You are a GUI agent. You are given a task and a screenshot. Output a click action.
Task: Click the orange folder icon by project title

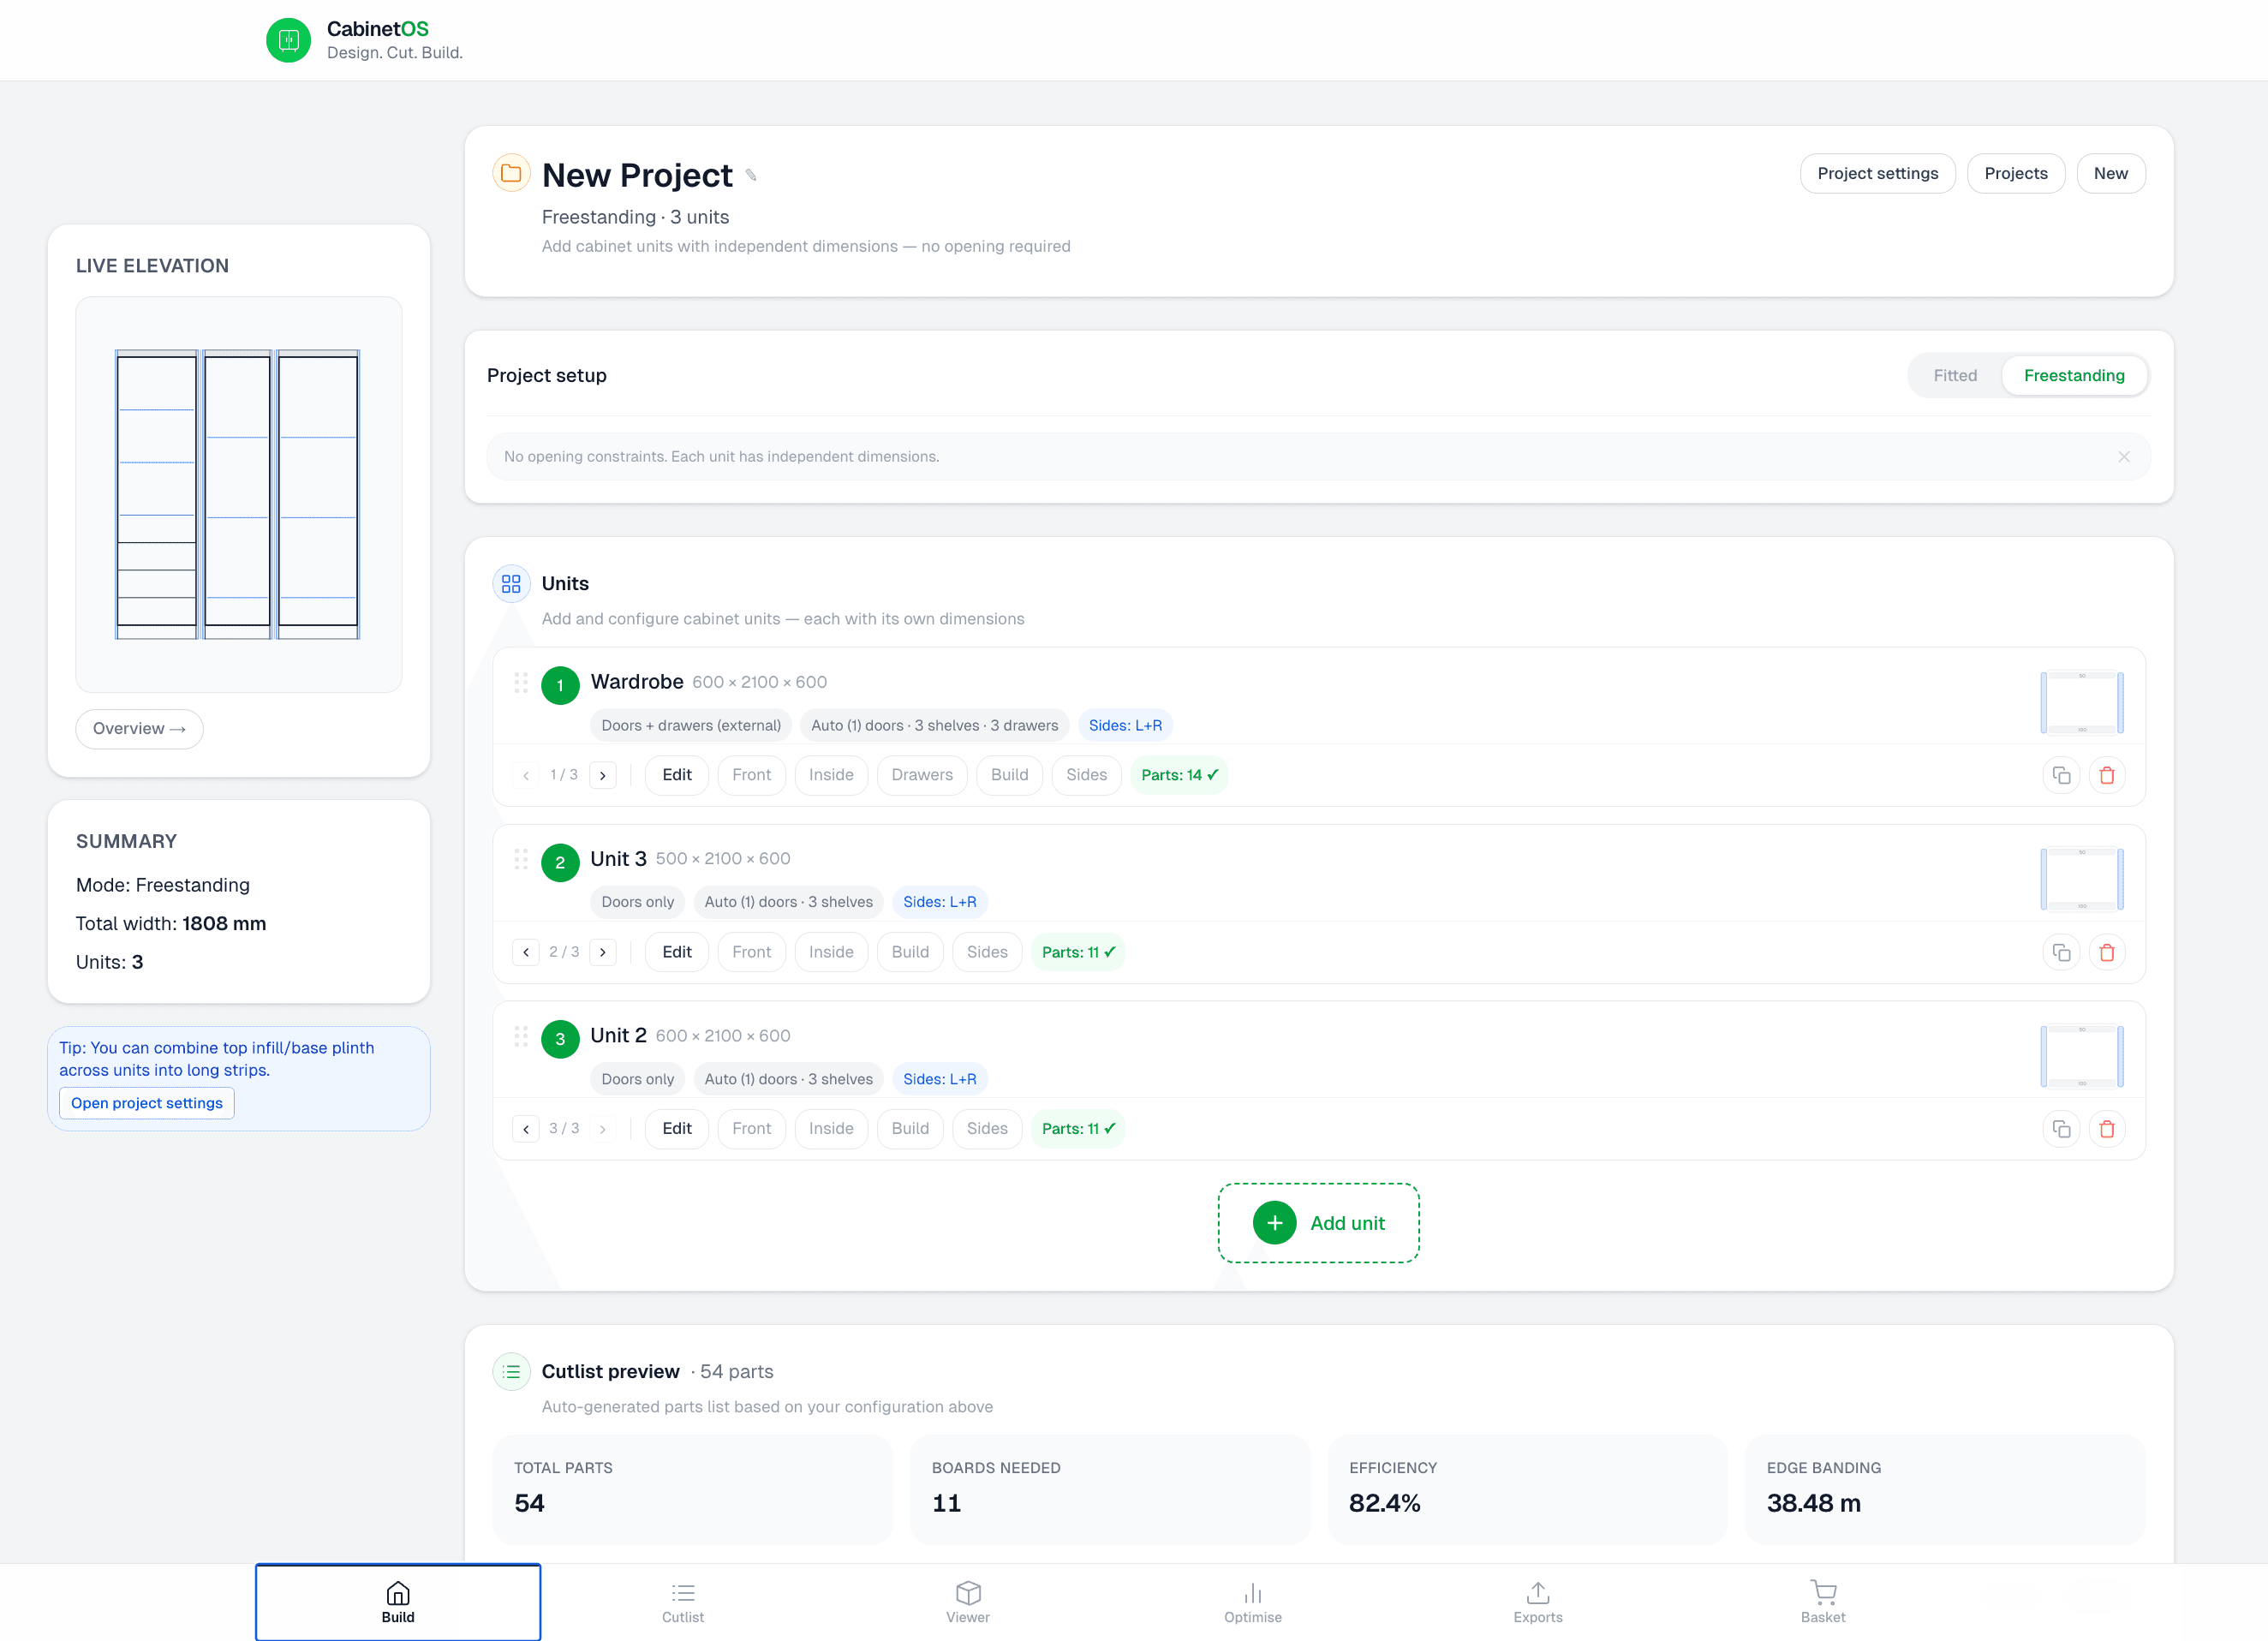click(x=511, y=173)
